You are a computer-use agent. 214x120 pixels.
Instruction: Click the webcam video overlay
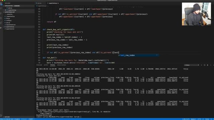coord(196,14)
